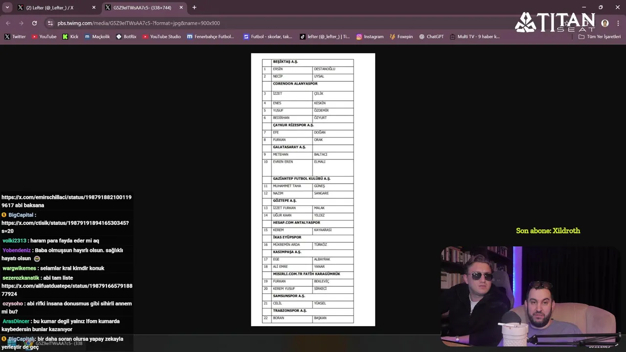Focus the pbs.twimg.com address bar
The width and height of the screenshot is (626, 352).
pyautogui.click(x=138, y=23)
